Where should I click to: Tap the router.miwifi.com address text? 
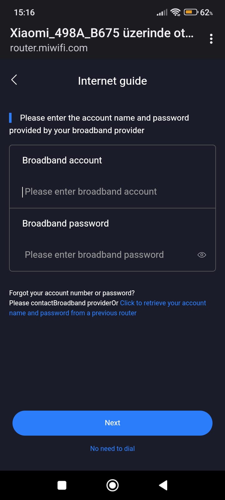[49, 48]
